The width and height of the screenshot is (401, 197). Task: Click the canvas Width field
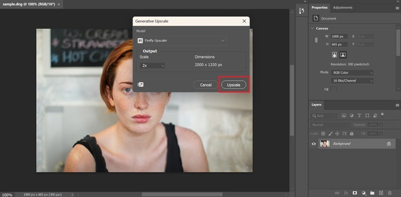339,36
